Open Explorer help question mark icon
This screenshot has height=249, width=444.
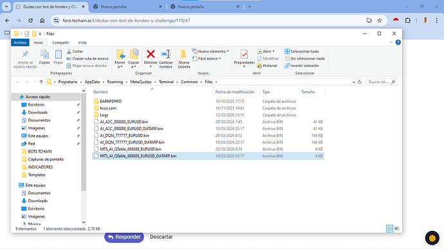[398, 42]
